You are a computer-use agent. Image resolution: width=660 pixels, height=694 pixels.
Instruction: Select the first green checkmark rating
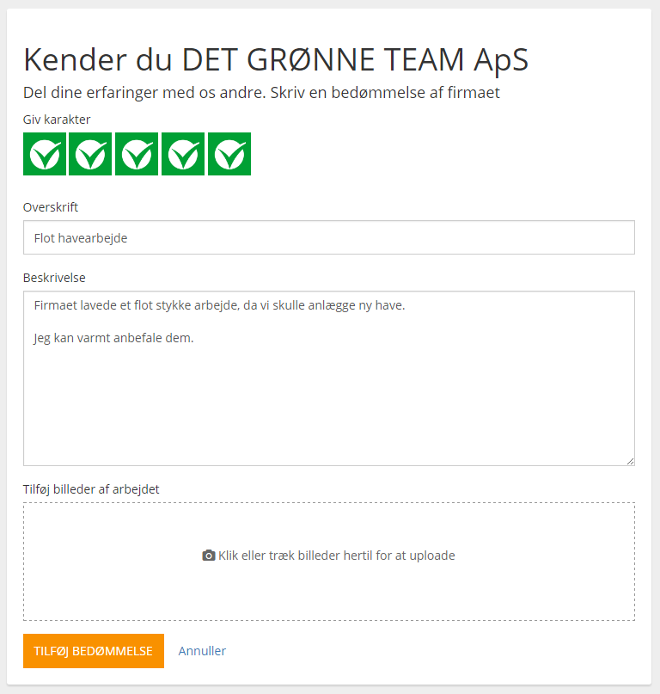click(x=45, y=154)
